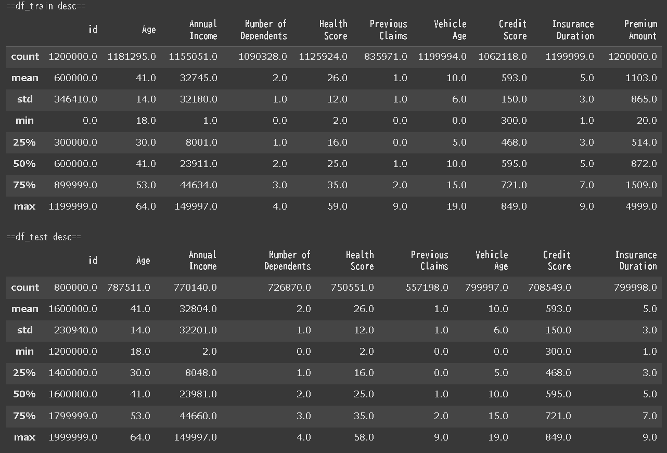
Task: Click the ==df_test desc== output text
Action: tap(44, 237)
